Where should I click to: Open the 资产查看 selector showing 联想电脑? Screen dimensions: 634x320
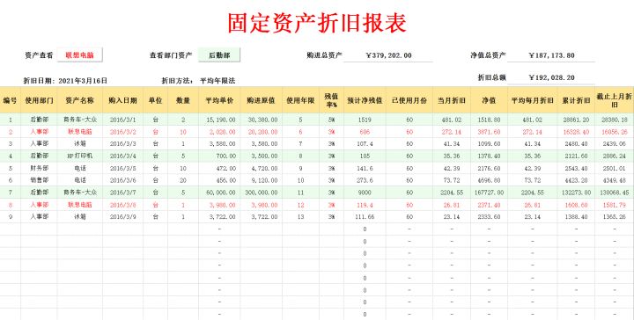(x=79, y=55)
